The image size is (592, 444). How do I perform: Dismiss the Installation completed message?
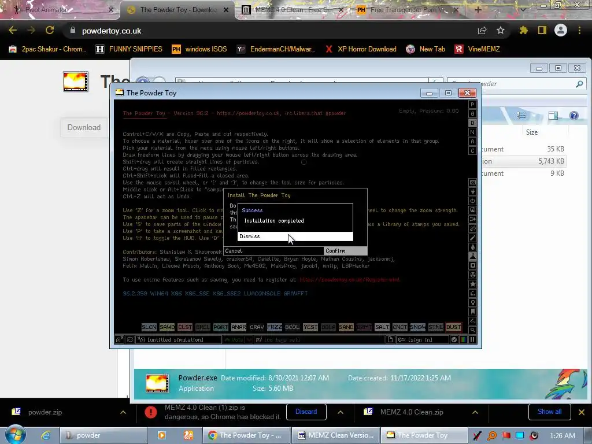pos(295,236)
